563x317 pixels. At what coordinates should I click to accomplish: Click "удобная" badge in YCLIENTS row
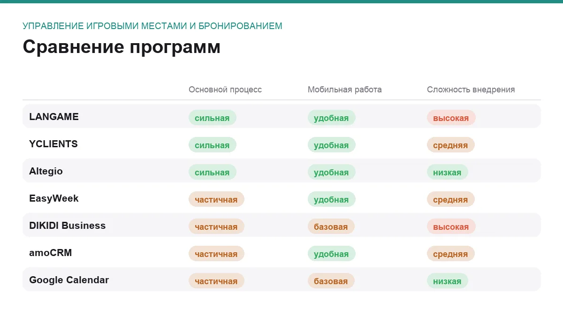332,145
